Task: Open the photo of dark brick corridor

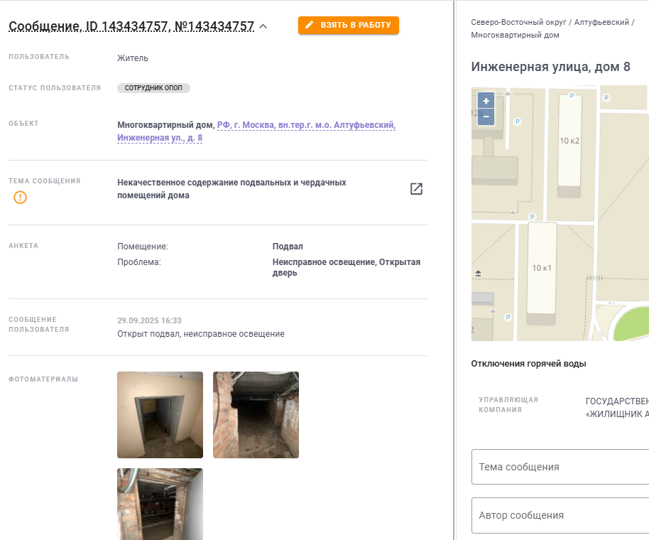Action: [256, 415]
